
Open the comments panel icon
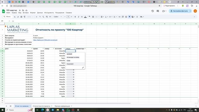158,11
